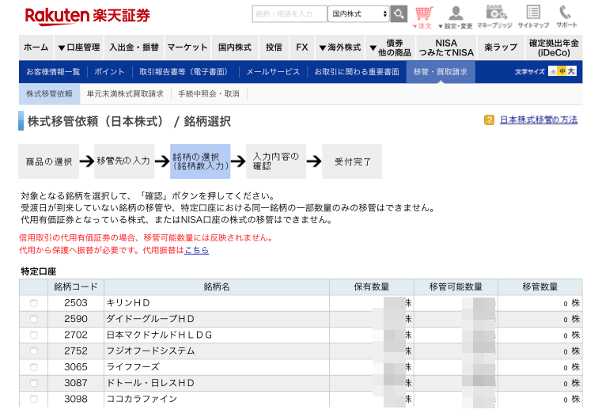Open the shopping cart 注文 icon
The width and height of the screenshot is (598, 417).
[423, 17]
